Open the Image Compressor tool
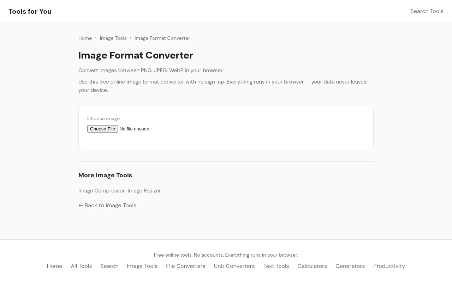The height and width of the screenshot is (282, 452). tap(101, 191)
